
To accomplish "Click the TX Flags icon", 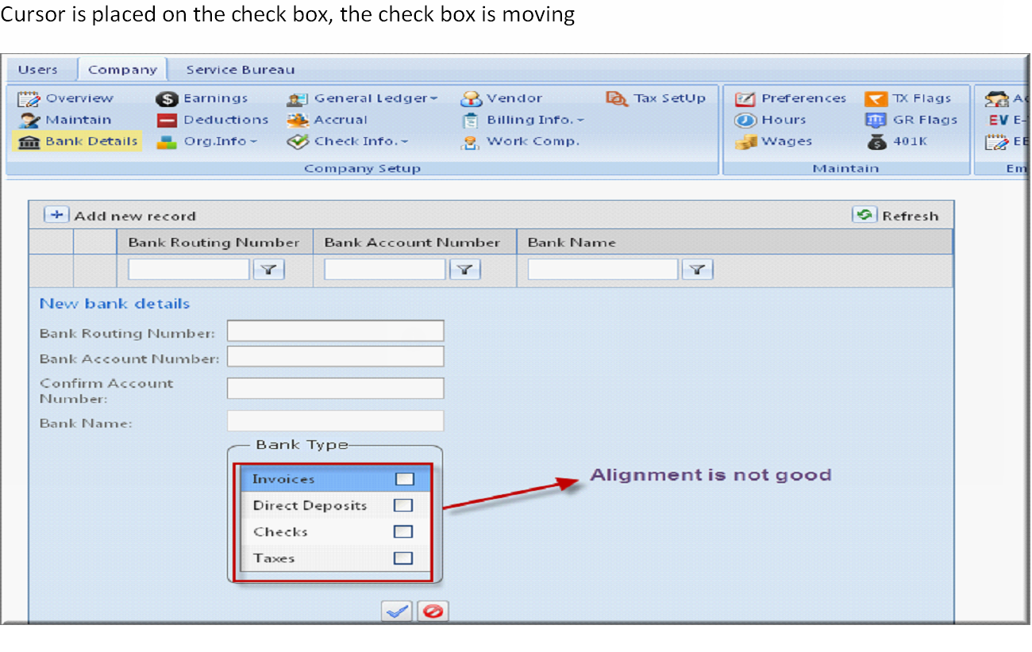I will [876, 98].
